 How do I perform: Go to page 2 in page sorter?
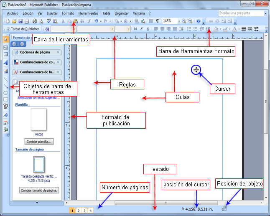[78, 211]
